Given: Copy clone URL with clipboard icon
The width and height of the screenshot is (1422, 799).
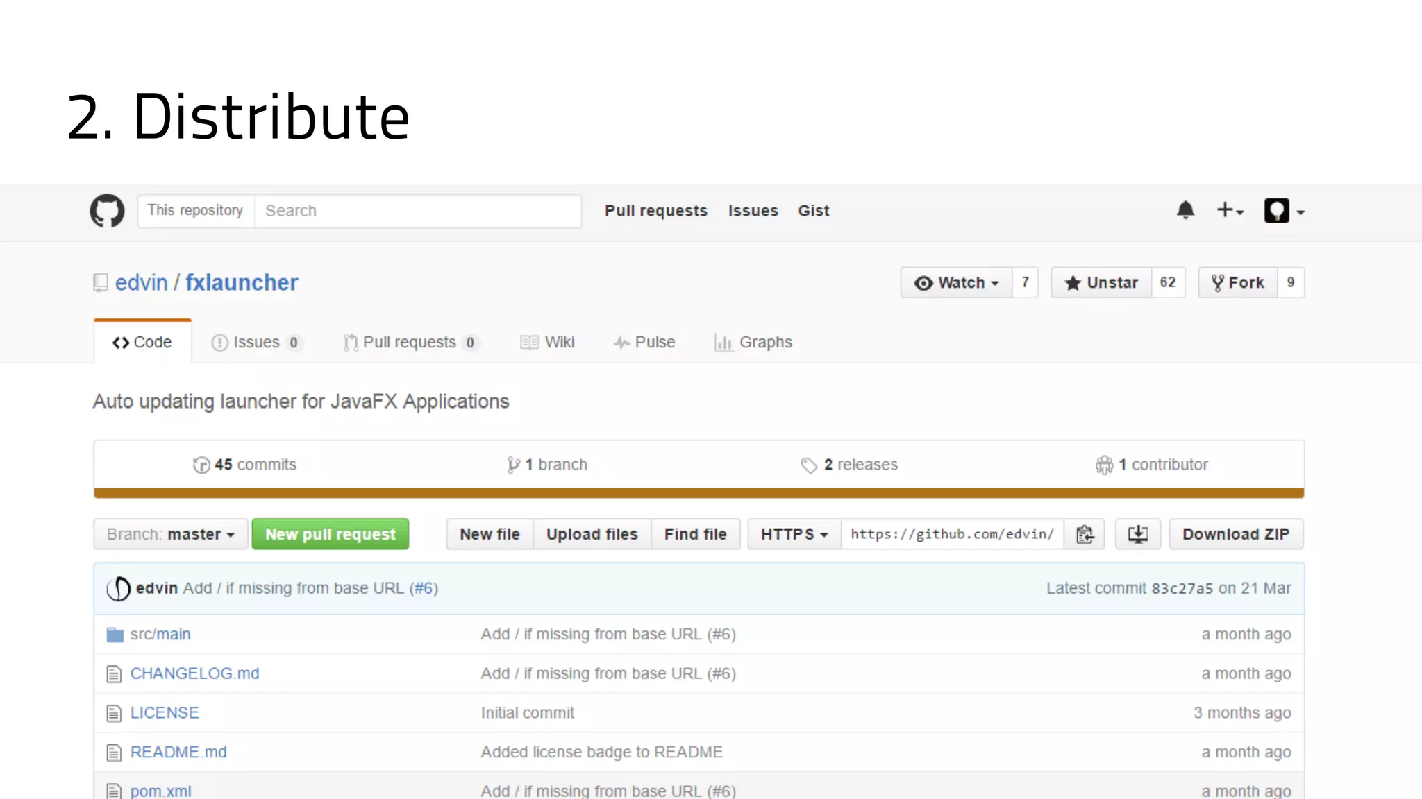Looking at the screenshot, I should 1085,534.
